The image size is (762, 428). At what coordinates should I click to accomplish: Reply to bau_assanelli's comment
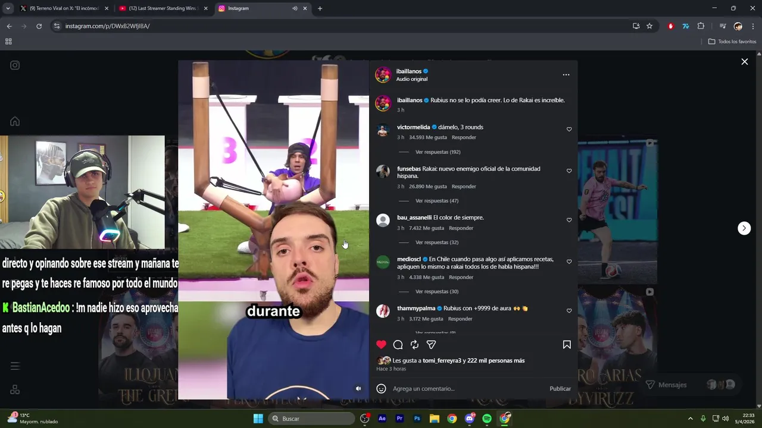pos(461,228)
